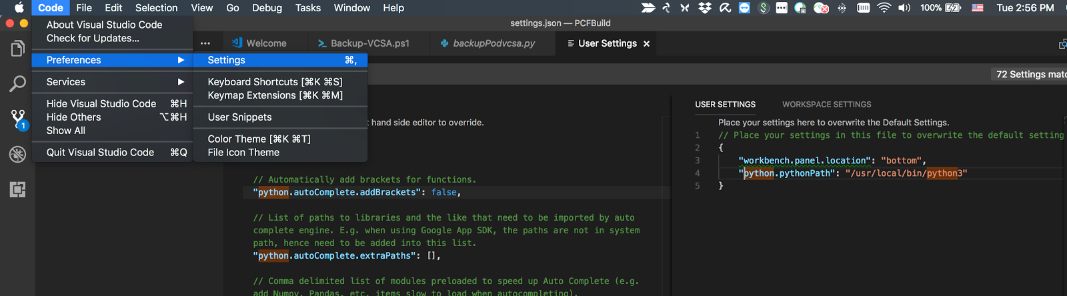1067x296 pixels.
Task: Click the editor action icon at the tab bar's end
Action: coord(1062,44)
